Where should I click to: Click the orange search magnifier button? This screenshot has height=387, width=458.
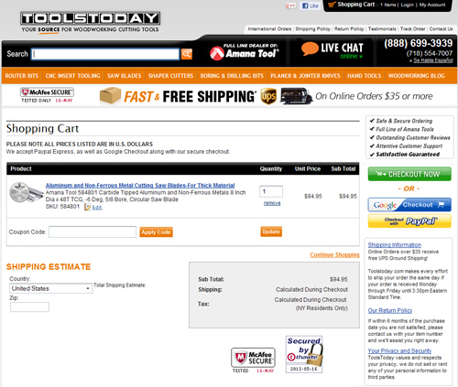coord(187,54)
